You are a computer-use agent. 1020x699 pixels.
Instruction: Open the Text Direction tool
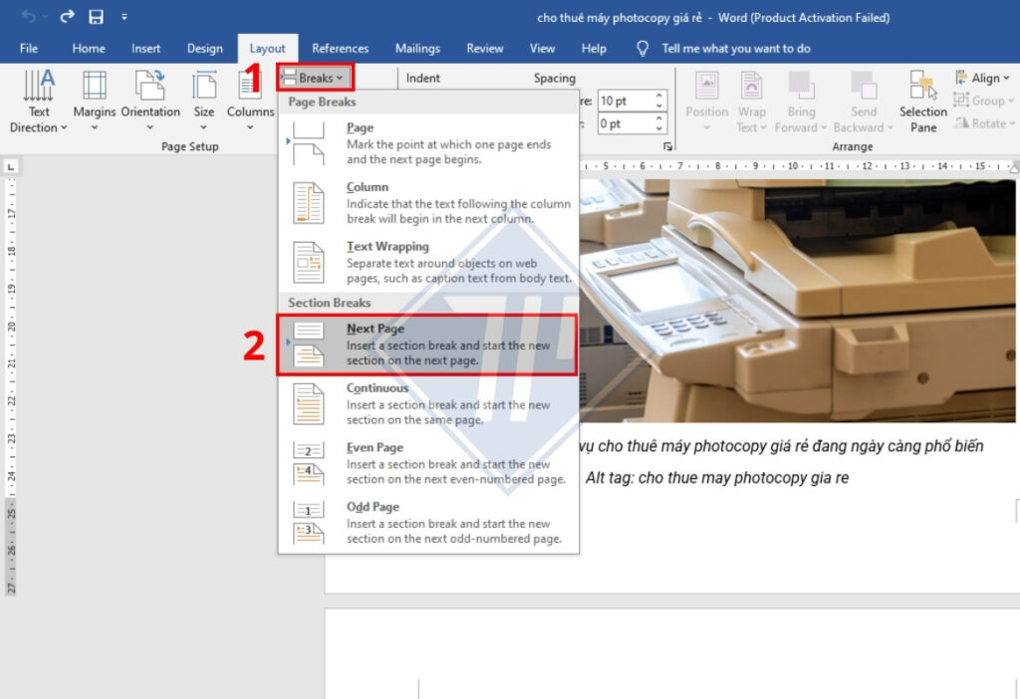39,101
